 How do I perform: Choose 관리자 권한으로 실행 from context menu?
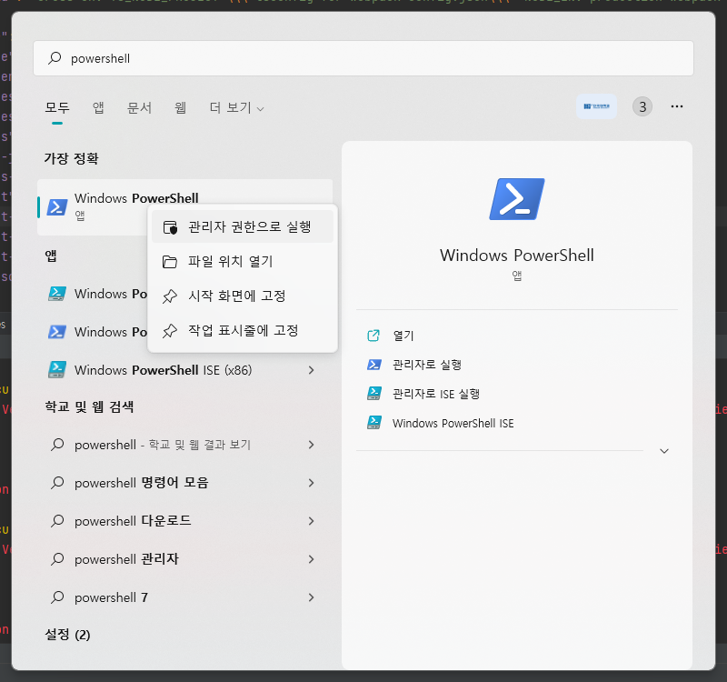click(243, 226)
